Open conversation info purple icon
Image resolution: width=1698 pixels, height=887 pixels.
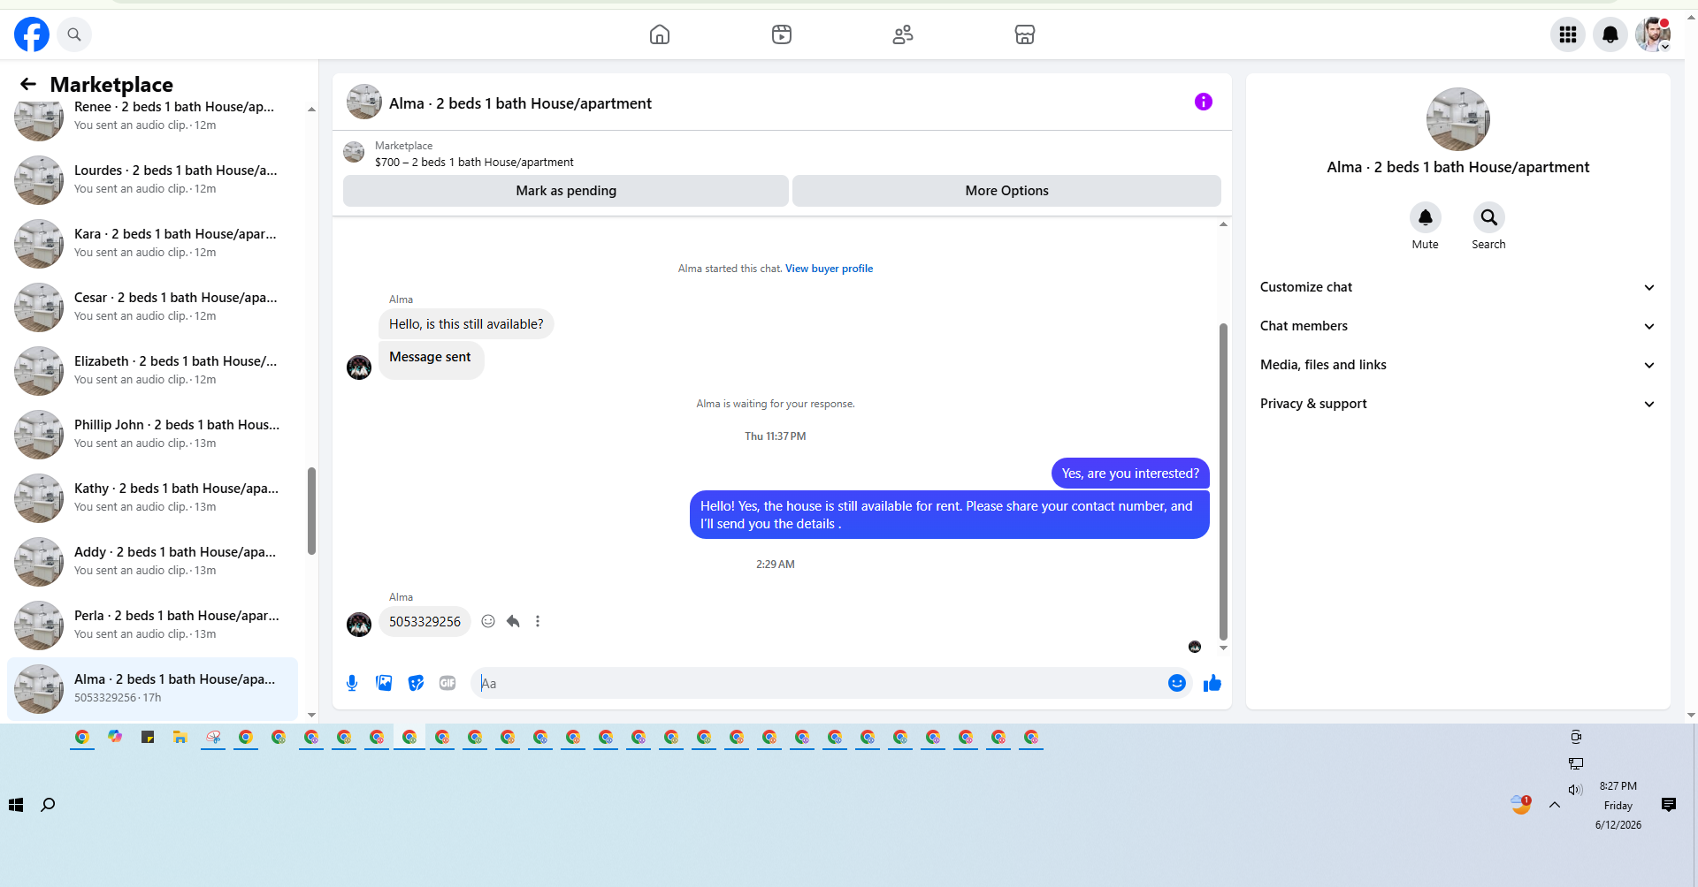point(1204,102)
